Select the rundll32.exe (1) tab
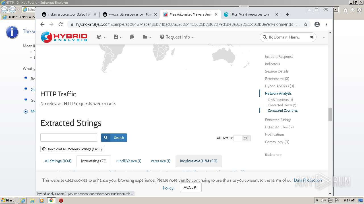 coord(129,161)
